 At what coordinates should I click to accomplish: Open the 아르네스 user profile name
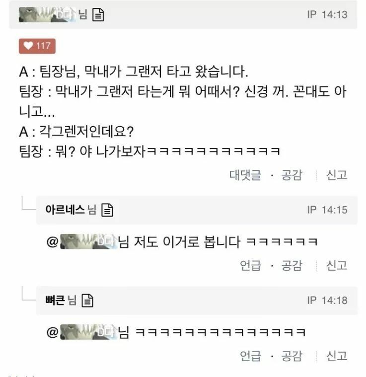(65, 210)
